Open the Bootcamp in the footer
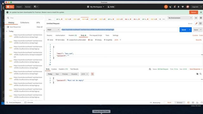 (155, 103)
